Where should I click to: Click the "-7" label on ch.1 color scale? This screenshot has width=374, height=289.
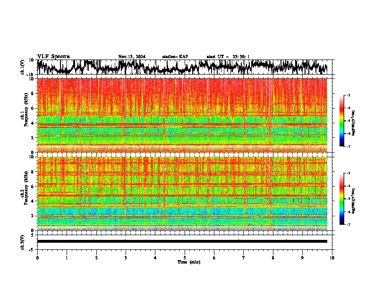[x=348, y=146]
